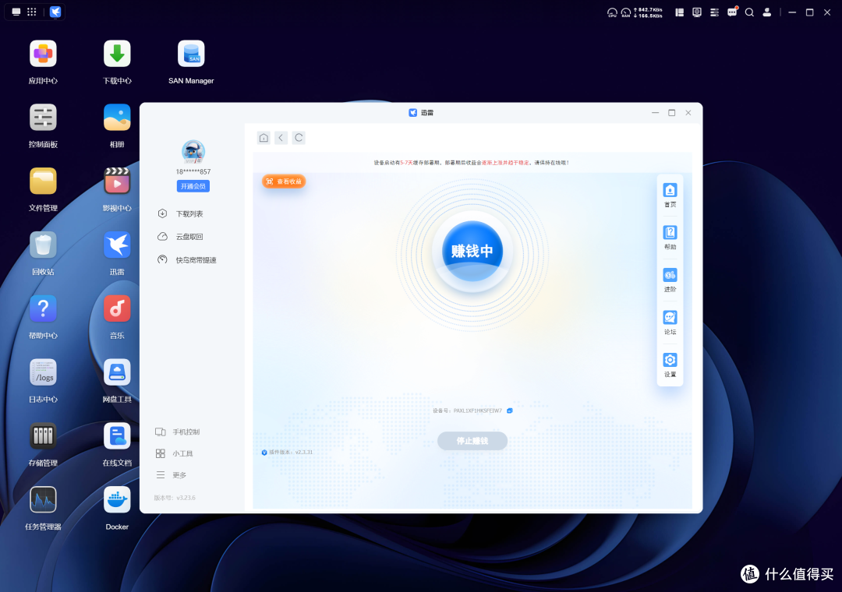Click the 开通会员 button

point(193,186)
